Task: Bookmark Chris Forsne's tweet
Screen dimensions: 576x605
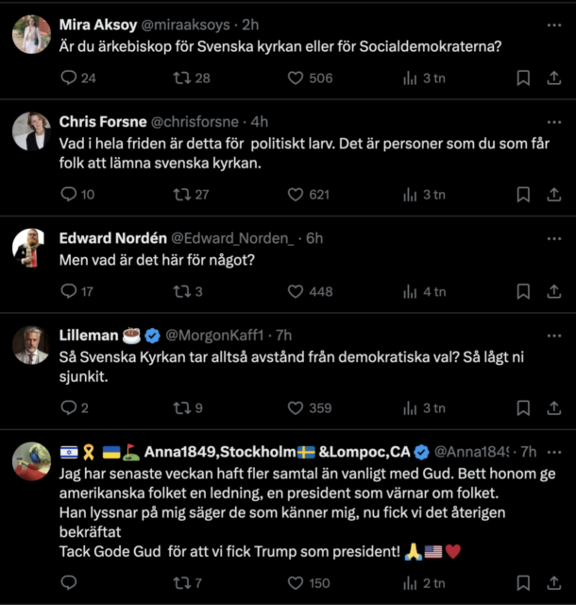Action: [523, 194]
